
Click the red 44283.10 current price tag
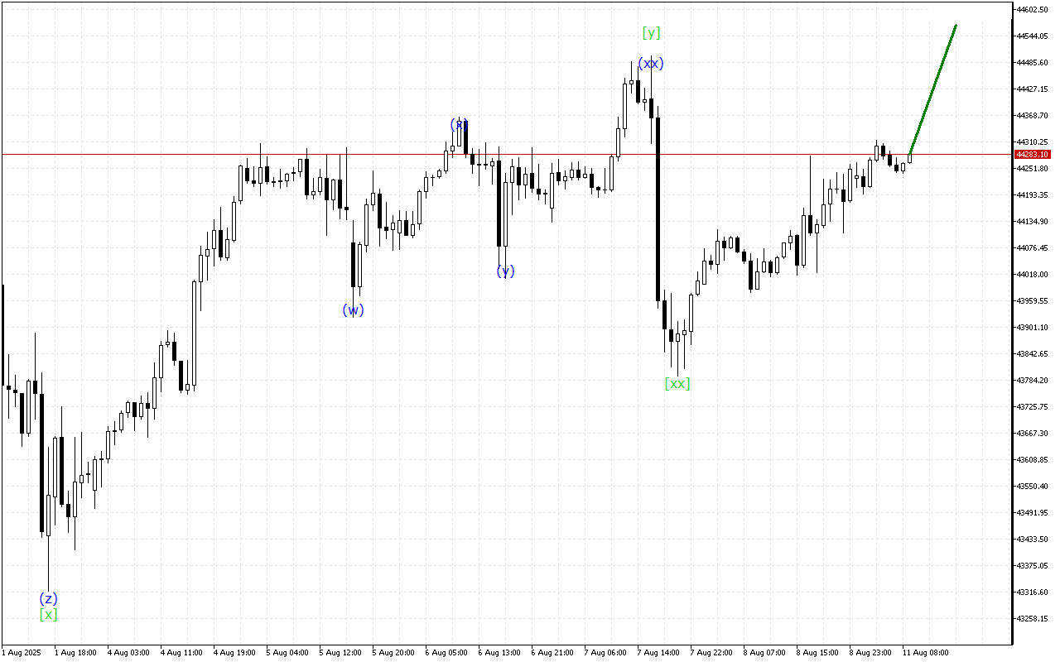(x=1032, y=155)
